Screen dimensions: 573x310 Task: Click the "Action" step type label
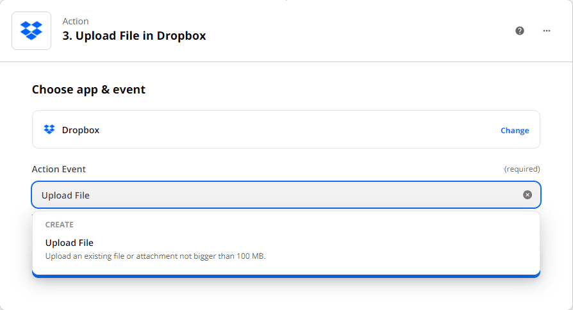click(76, 22)
